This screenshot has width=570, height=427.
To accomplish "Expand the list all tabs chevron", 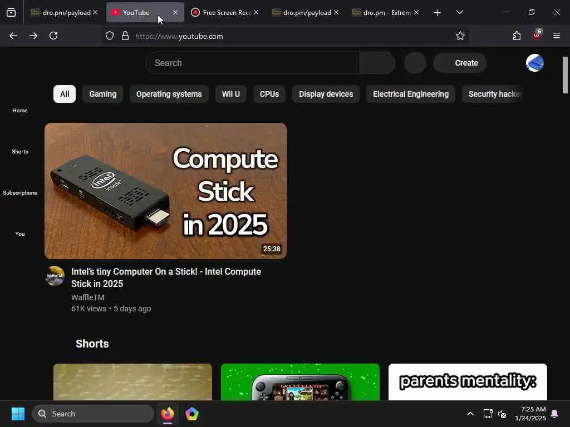I will click(459, 13).
